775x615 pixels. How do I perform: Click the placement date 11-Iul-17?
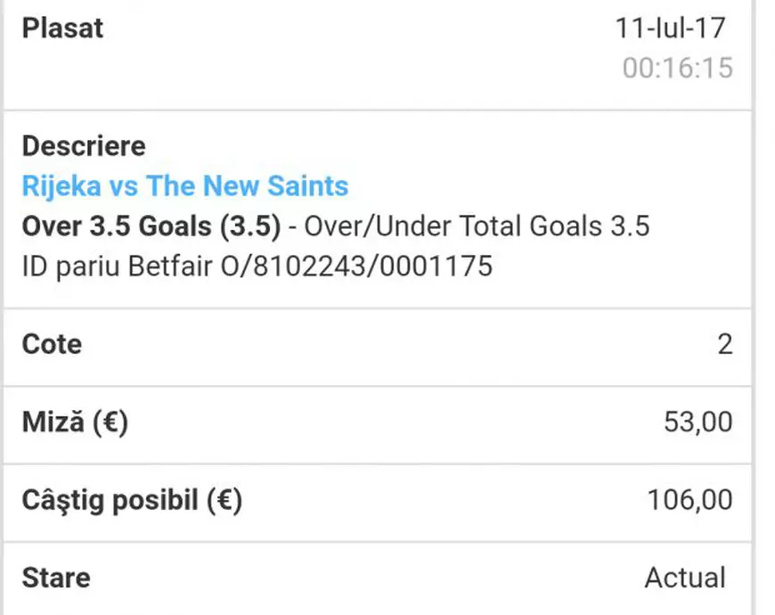[x=670, y=28]
